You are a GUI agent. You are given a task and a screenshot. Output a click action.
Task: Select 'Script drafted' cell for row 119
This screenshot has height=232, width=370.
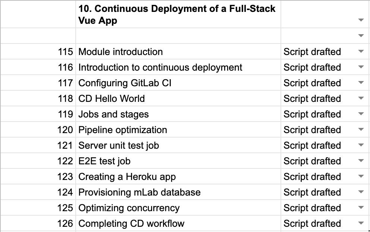click(x=317, y=114)
